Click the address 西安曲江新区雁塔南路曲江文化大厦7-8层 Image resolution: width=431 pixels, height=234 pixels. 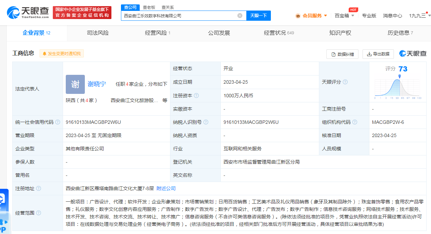click(110, 188)
